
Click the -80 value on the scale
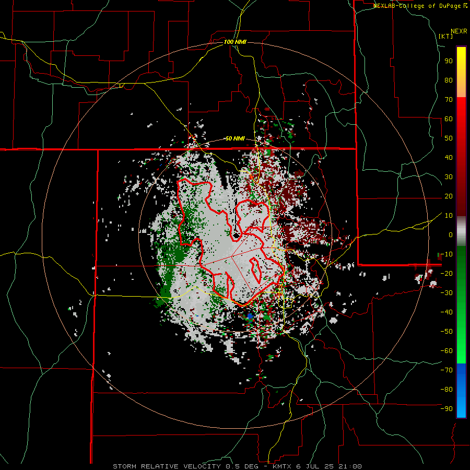tap(446, 390)
